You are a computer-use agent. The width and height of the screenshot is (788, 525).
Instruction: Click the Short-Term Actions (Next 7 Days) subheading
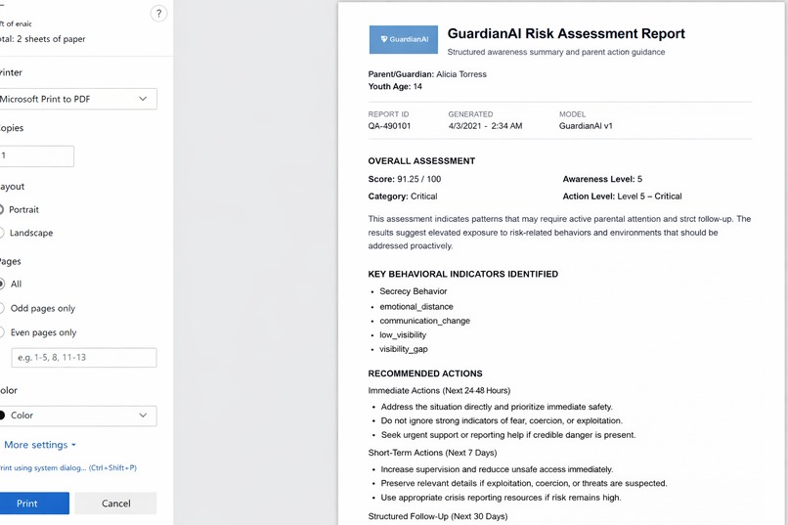coord(432,453)
